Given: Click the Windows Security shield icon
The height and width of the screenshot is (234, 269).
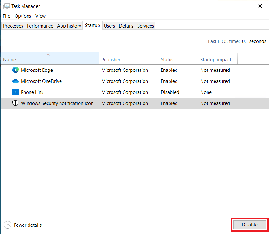Looking at the screenshot, I should [15, 103].
